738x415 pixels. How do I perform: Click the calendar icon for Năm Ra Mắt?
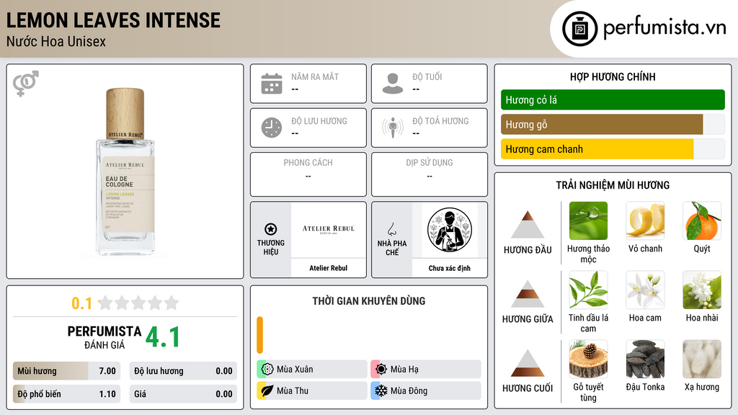[x=272, y=84]
